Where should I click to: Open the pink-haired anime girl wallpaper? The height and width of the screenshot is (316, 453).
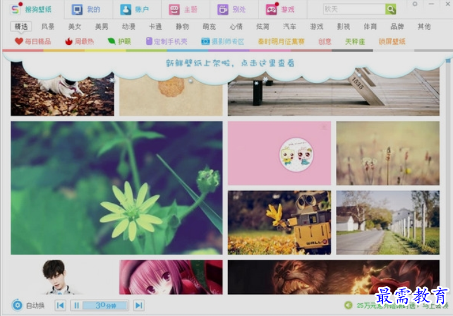point(171,277)
